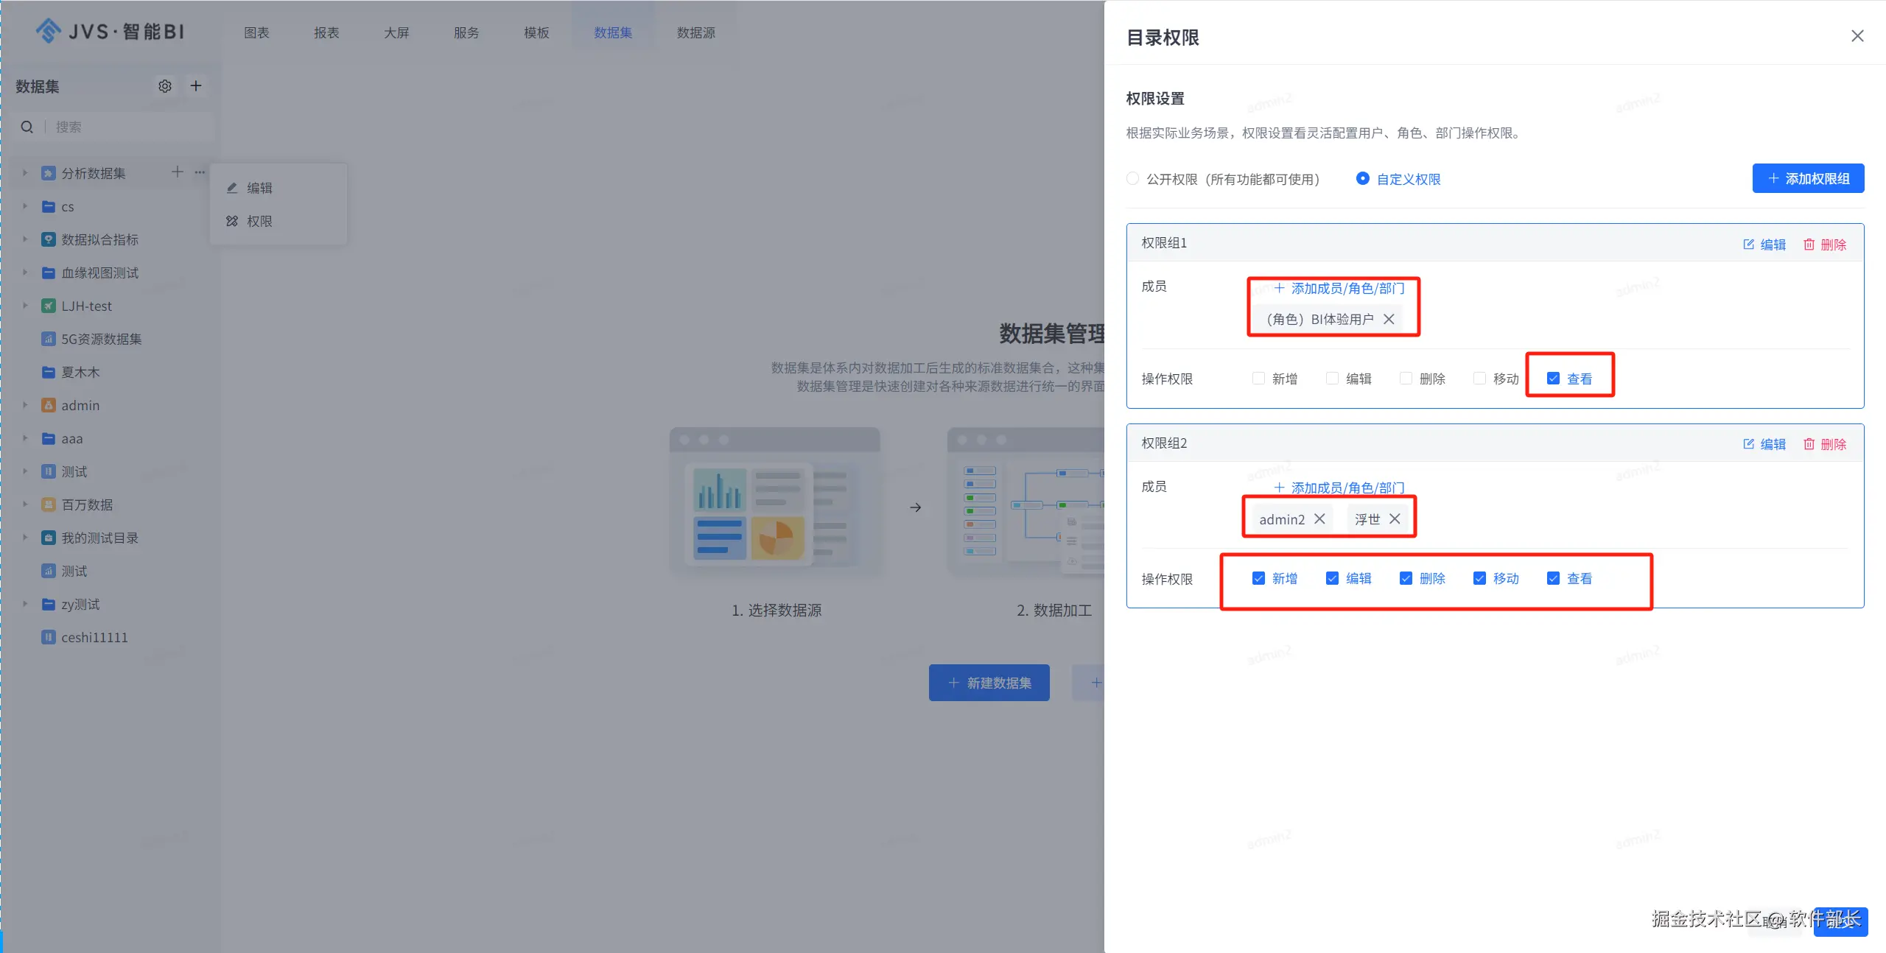Remove 浮世 member tag with X
The image size is (1886, 953).
coord(1395,519)
